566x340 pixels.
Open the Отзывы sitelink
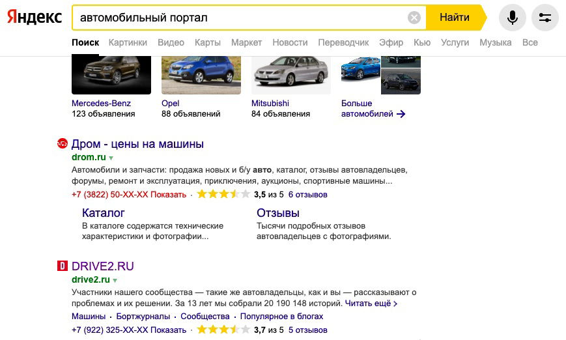pos(278,213)
